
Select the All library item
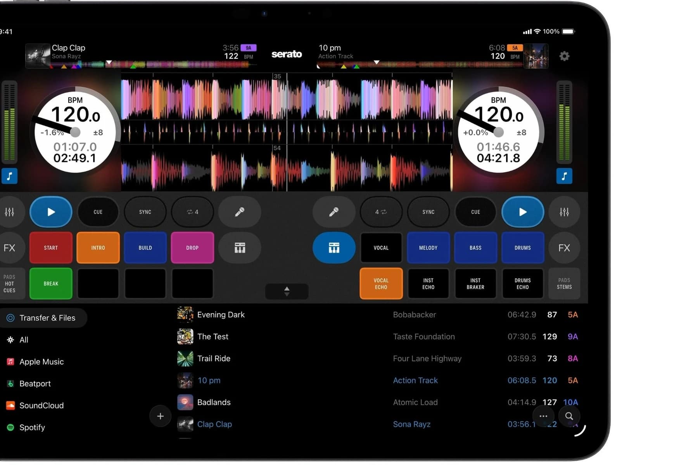coord(18,340)
